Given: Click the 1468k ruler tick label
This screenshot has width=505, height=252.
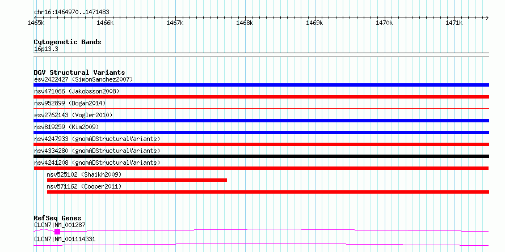Looking at the screenshot, I should (x=245, y=23).
